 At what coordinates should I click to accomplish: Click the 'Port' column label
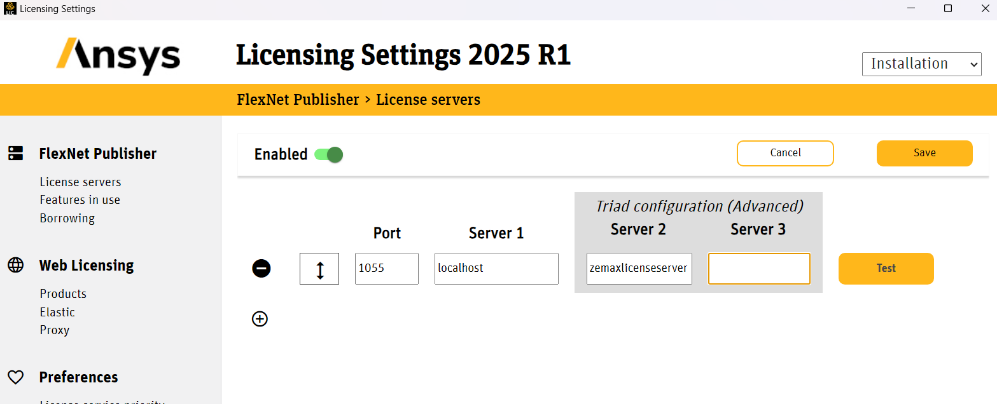tap(387, 233)
